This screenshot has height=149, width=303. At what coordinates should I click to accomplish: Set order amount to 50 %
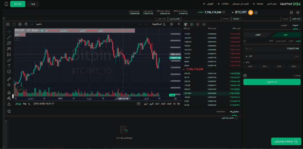(265, 66)
